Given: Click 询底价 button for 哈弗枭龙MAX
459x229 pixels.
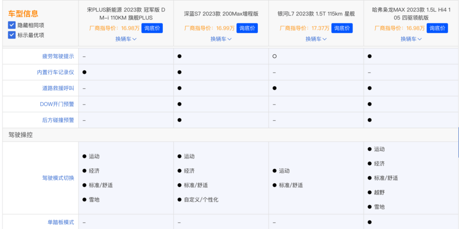Looking at the screenshot, I should click(437, 28).
